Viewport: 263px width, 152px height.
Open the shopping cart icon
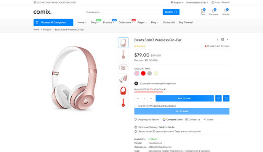pos(202,11)
